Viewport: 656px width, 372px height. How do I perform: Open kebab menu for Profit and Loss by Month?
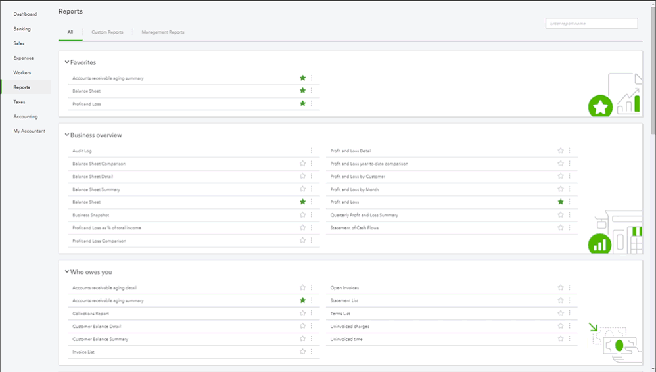pyautogui.click(x=569, y=189)
